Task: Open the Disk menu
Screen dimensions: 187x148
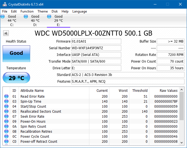Action: [55, 11]
